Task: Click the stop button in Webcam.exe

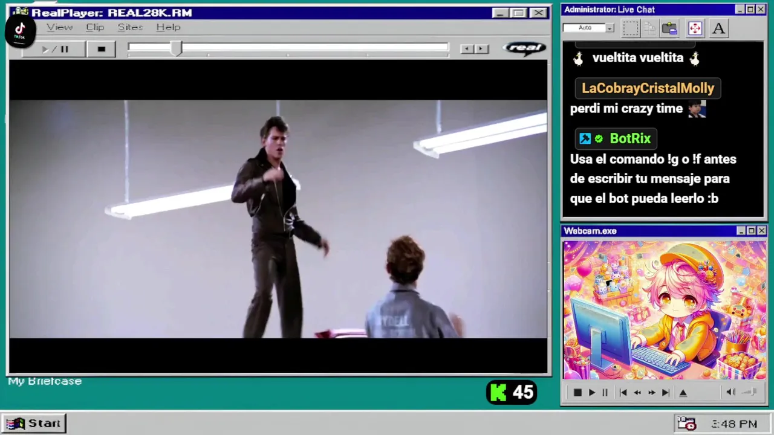Action: (x=577, y=393)
